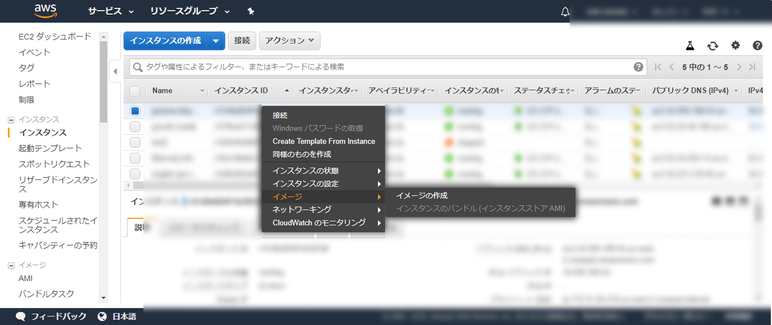Image resolution: width=772 pixels, height=325 pixels.
Task: Go to next page of results
Action: [739, 67]
